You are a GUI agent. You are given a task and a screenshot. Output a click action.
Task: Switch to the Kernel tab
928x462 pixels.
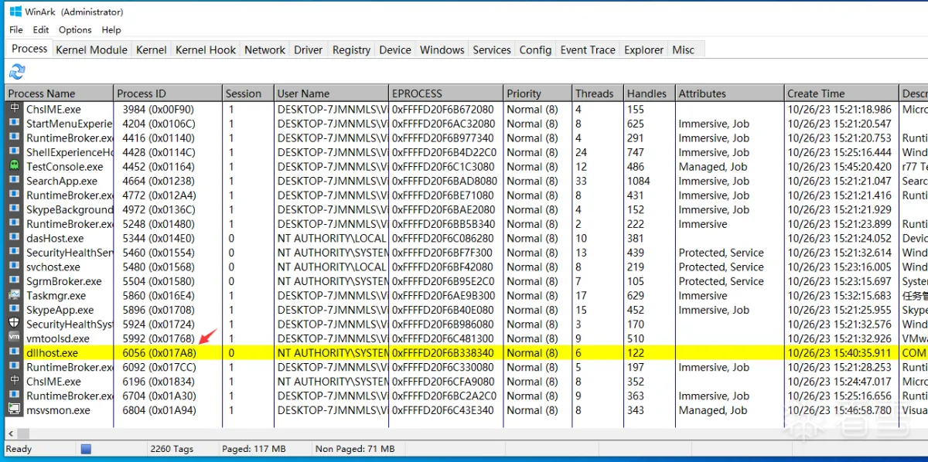point(151,49)
